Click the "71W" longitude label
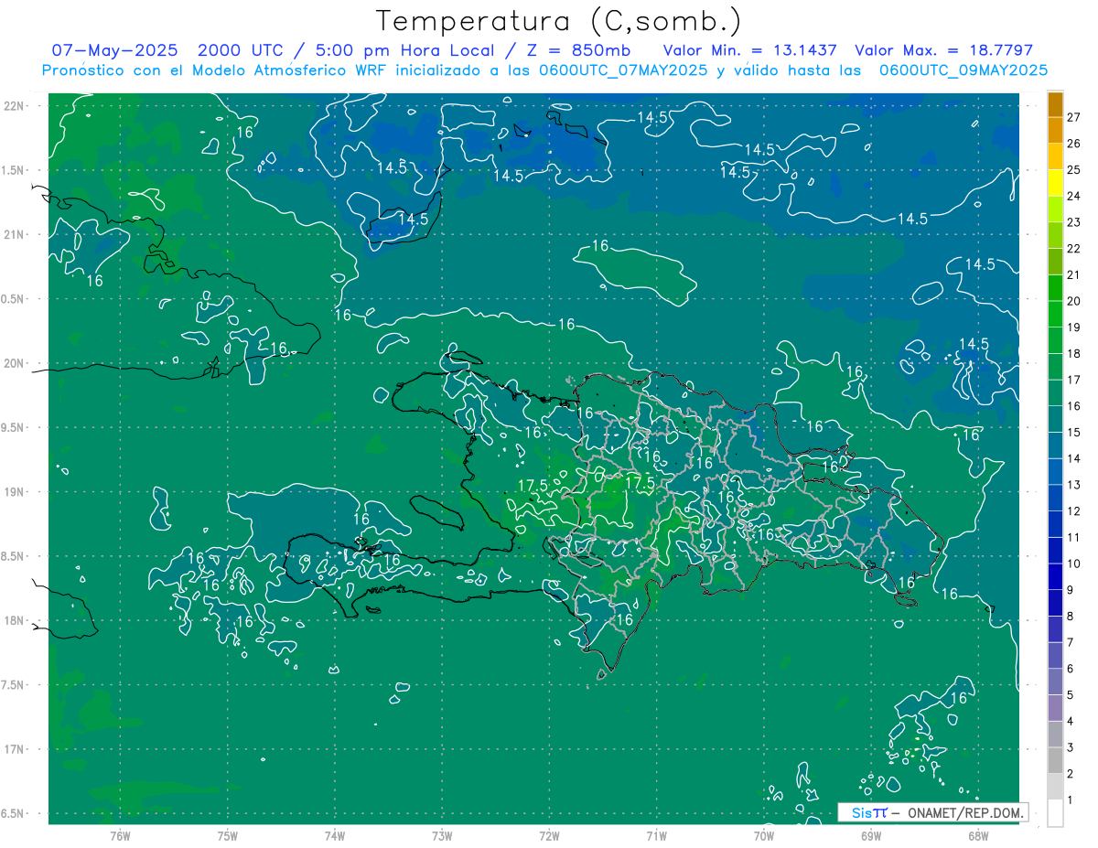The image size is (1098, 848). click(x=656, y=835)
